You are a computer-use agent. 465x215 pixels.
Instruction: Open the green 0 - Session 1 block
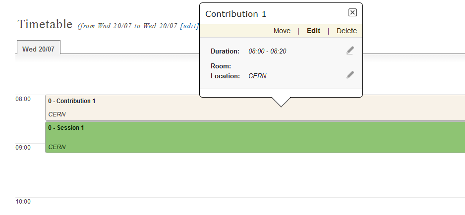[255, 137]
